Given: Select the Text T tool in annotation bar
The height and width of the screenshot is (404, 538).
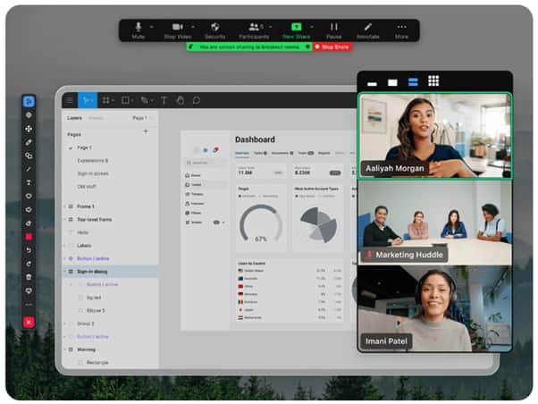Looking at the screenshot, I should coord(29,182).
